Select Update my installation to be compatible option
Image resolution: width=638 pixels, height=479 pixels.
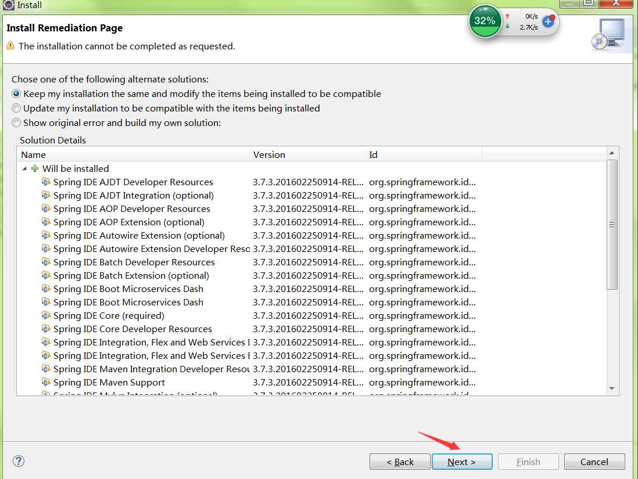click(x=166, y=109)
